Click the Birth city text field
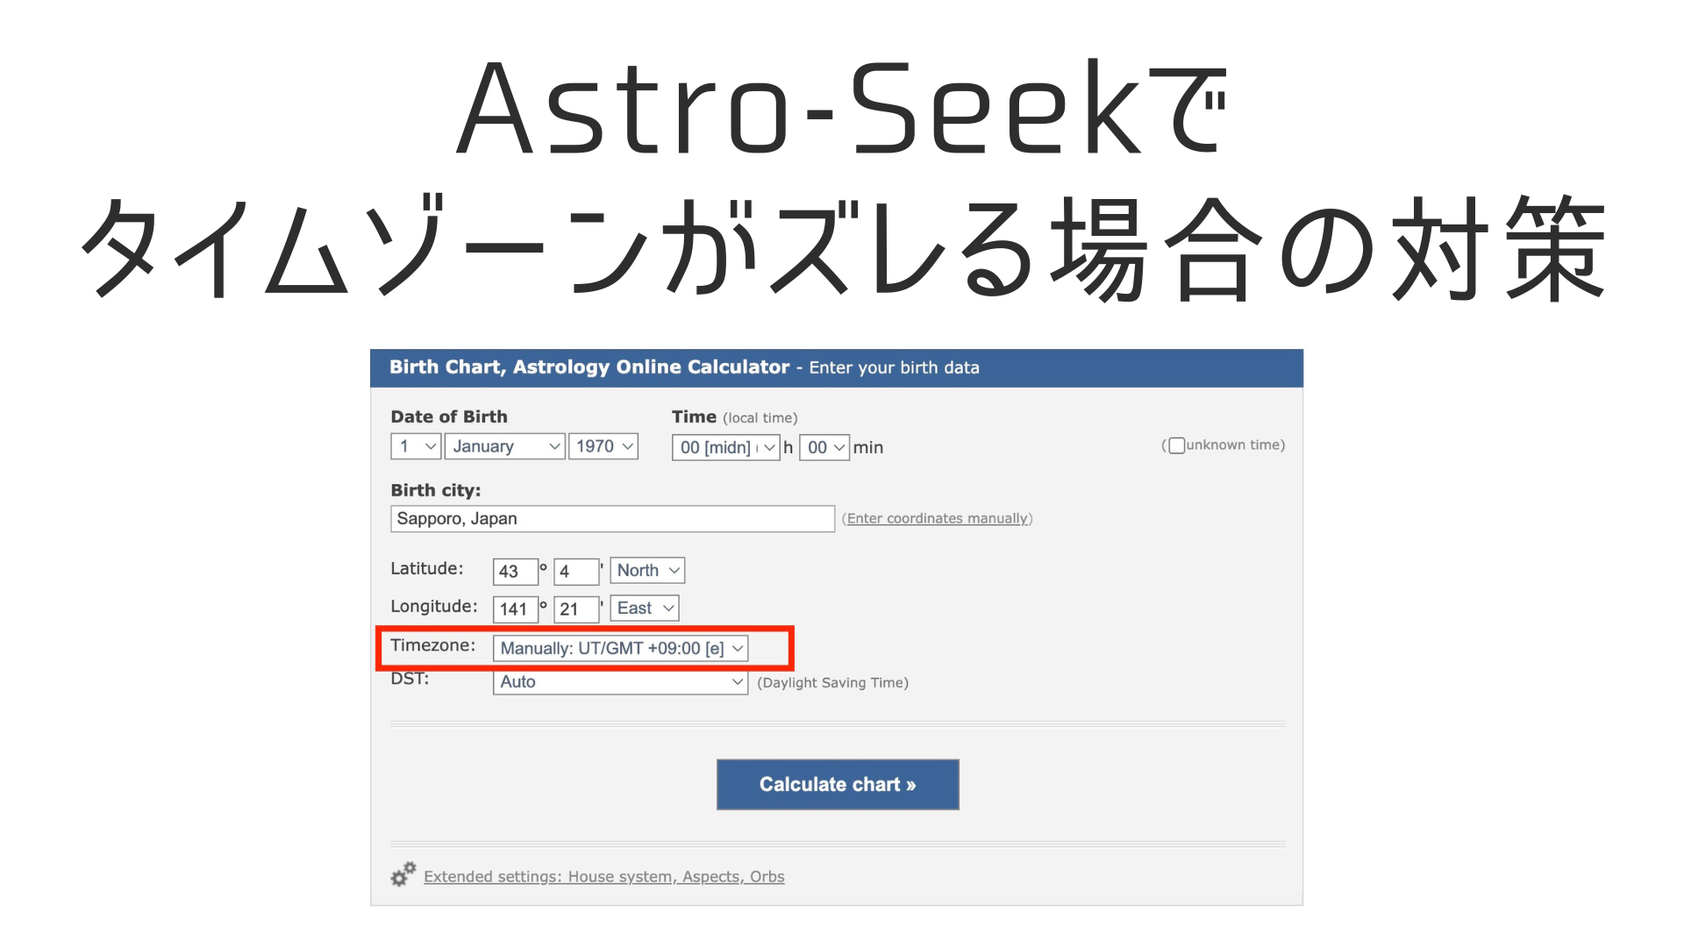Image resolution: width=1684 pixels, height=947 pixels. (x=611, y=518)
